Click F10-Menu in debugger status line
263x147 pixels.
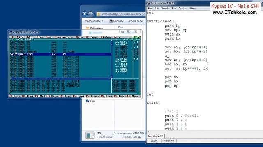pyautogui.click(x=132, y=96)
